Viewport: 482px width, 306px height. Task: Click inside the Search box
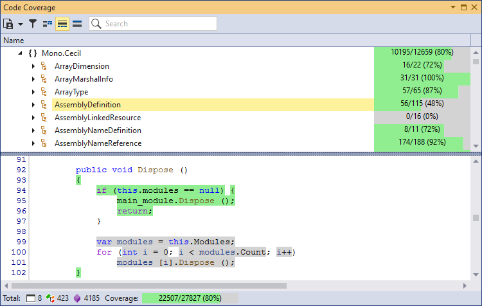pos(159,24)
